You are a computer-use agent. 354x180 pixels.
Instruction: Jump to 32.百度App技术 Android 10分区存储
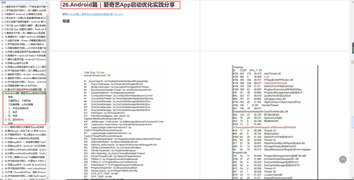click(25, 146)
